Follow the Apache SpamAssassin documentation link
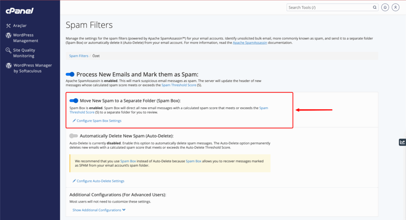Image resolution: width=406 pixels, height=220 pixels. [x=250, y=43]
